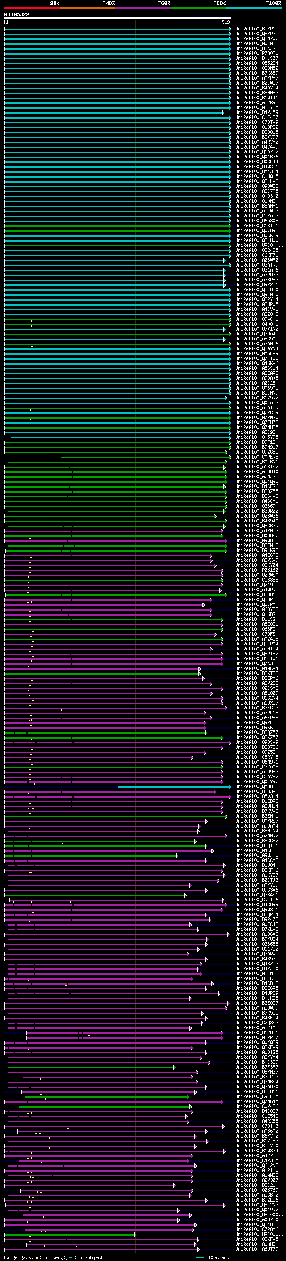Select the UniRef100_Q7X3H6 label

coord(257,663)
